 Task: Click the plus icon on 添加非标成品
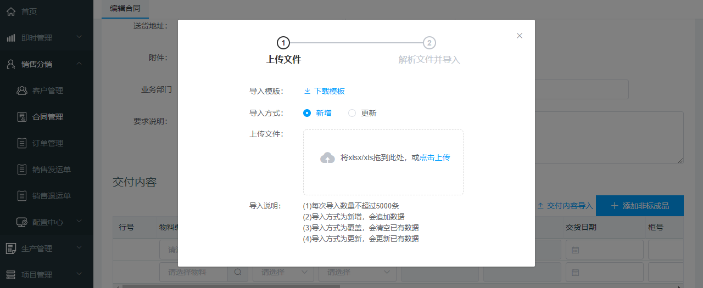615,206
